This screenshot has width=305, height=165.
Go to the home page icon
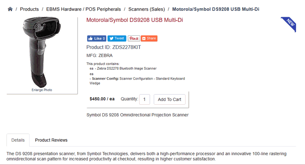coord(10,9)
